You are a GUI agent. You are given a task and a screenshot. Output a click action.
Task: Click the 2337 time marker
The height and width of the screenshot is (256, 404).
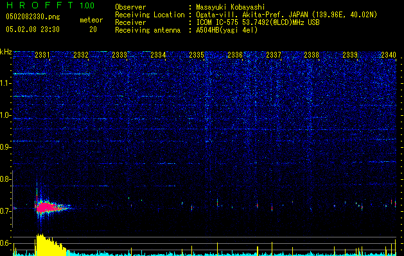coord(274,55)
